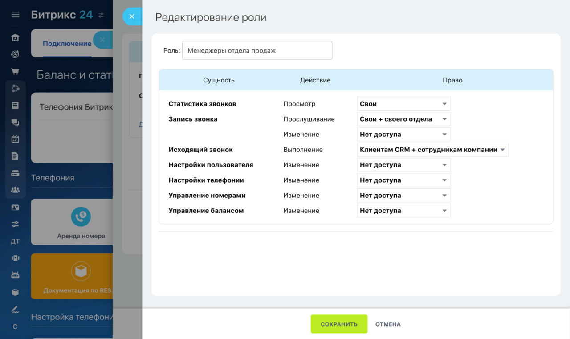
Task: Click the Редактирование роли title
Action: point(211,18)
